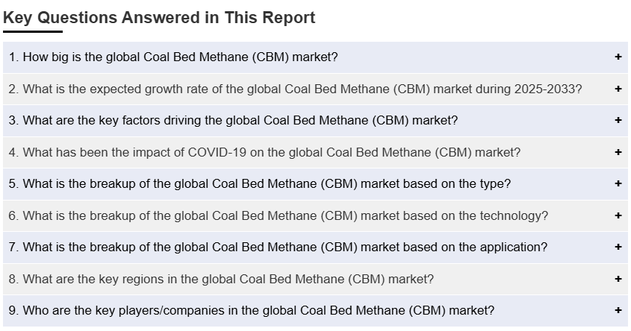The image size is (631, 331).
Task: Open the breakup based on the technology question
Action: click(x=278, y=215)
